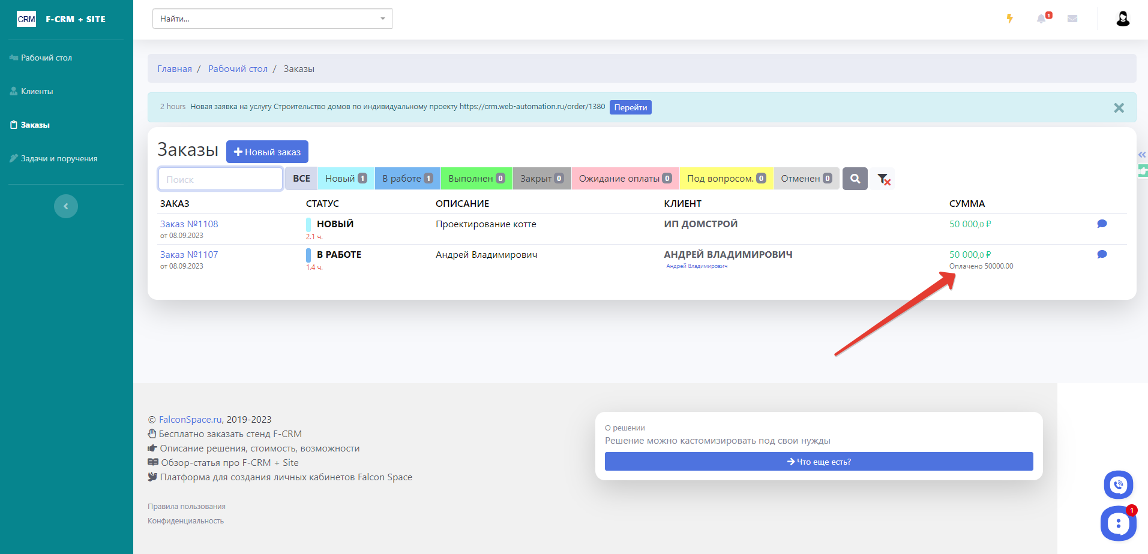Click the Поиск orders input field
The height and width of the screenshot is (554, 1148).
point(220,179)
